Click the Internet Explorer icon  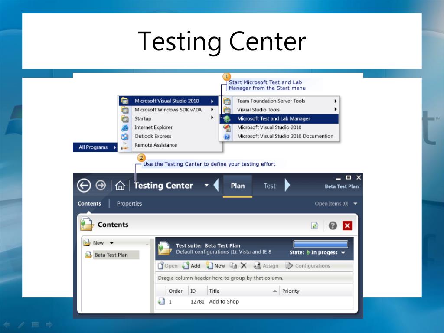(x=125, y=128)
